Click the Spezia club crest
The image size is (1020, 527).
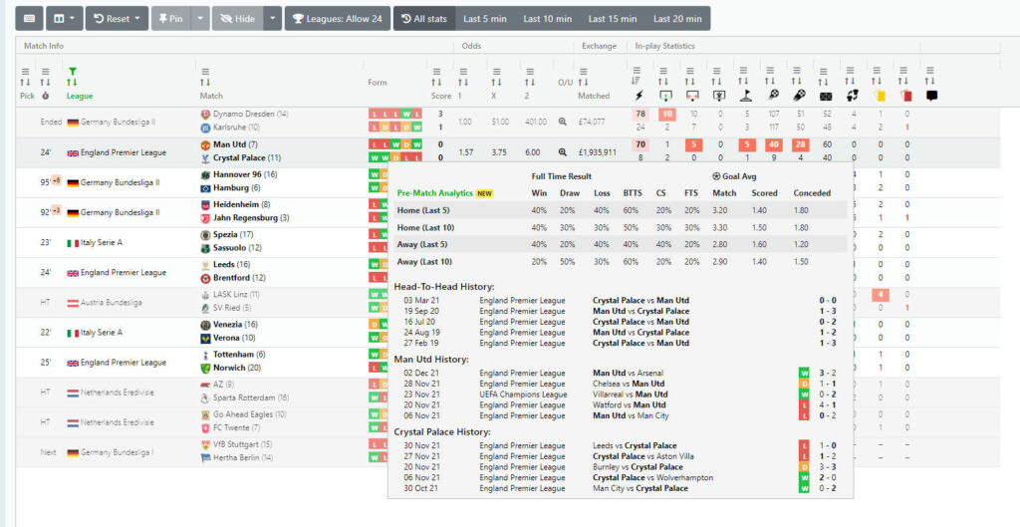205,235
